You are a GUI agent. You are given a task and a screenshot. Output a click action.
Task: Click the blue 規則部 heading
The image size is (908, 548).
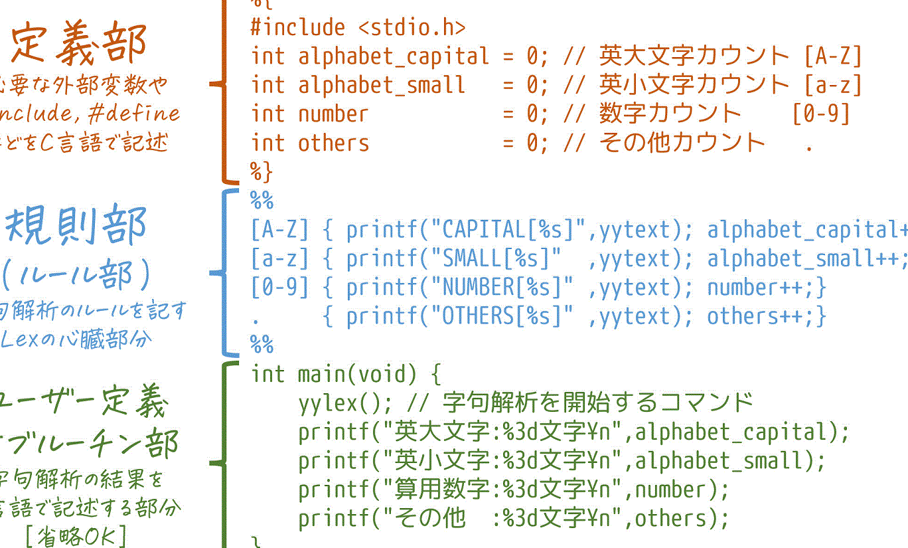pyautogui.click(x=76, y=225)
